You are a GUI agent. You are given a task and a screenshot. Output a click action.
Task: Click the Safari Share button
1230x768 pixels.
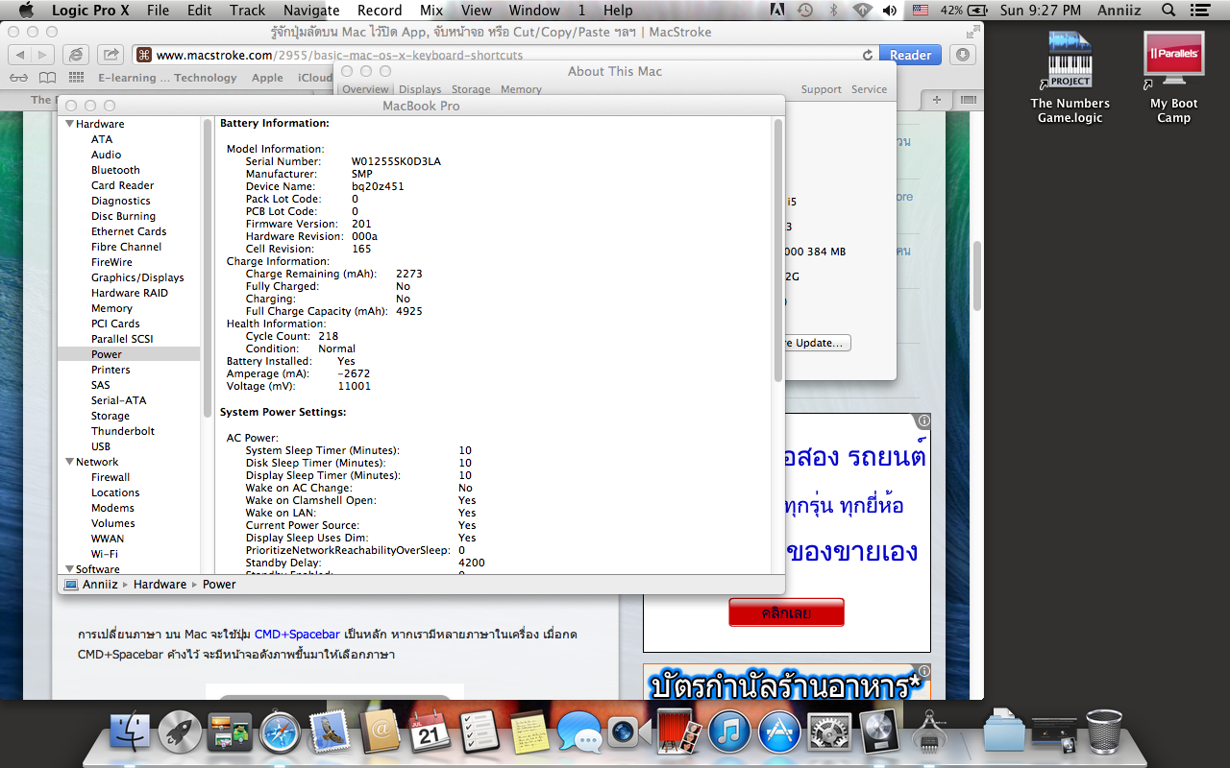pyautogui.click(x=111, y=55)
